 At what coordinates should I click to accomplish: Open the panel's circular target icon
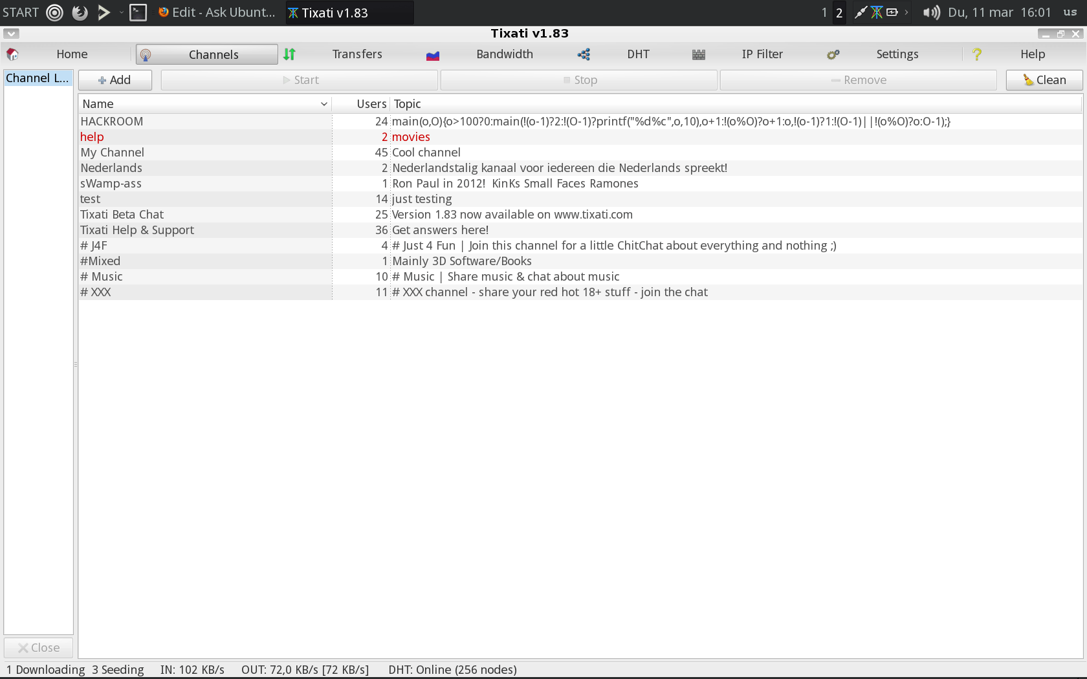pos(55,12)
